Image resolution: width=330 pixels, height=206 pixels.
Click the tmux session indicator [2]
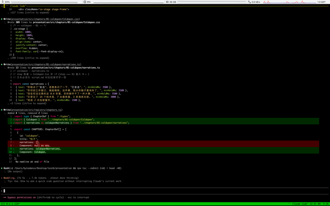3,204
